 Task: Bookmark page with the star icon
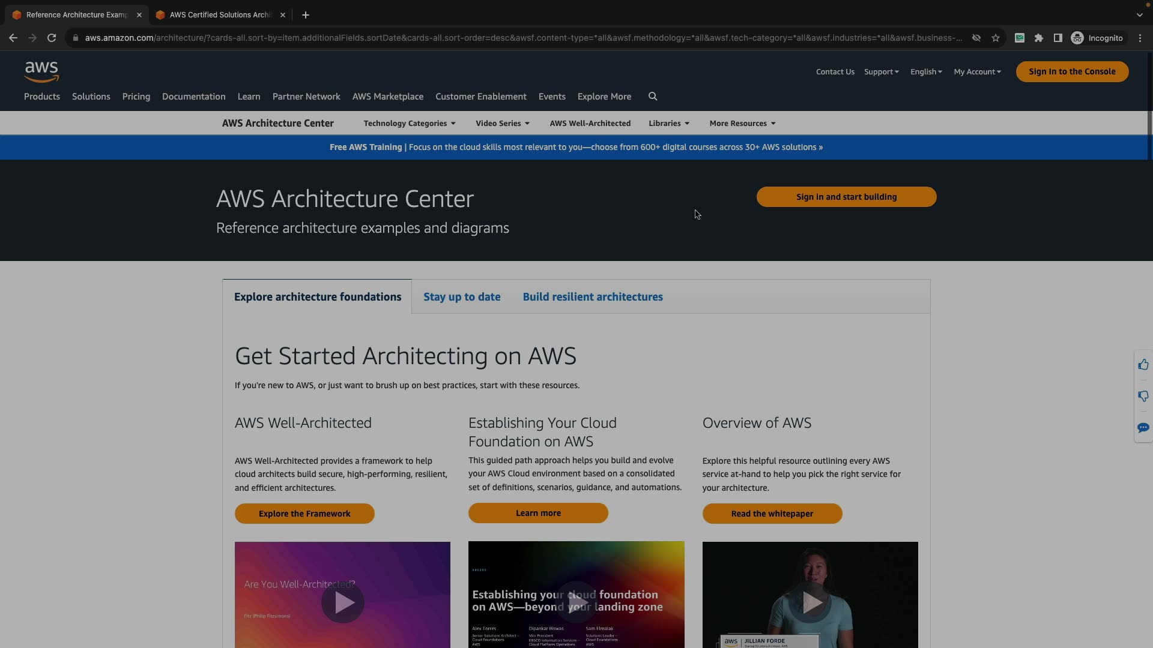[996, 38]
